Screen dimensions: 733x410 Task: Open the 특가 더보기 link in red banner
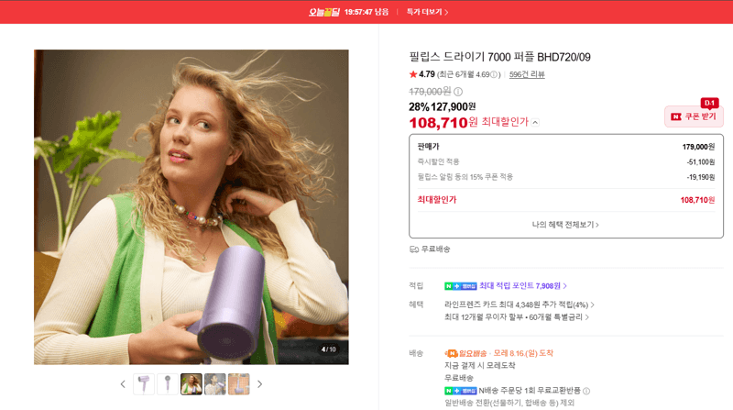pyautogui.click(x=427, y=12)
